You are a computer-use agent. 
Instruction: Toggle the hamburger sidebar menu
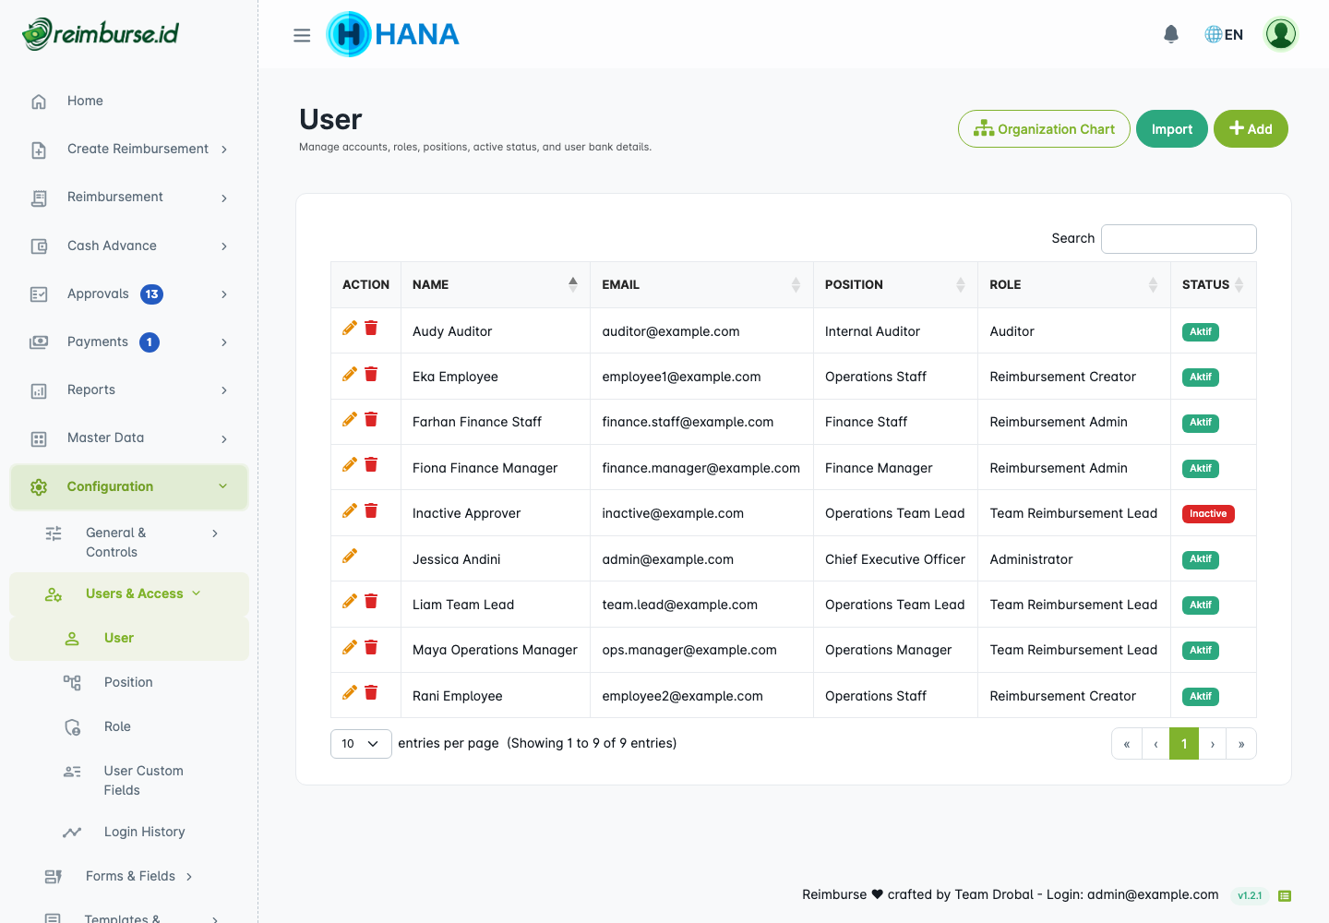(x=302, y=35)
